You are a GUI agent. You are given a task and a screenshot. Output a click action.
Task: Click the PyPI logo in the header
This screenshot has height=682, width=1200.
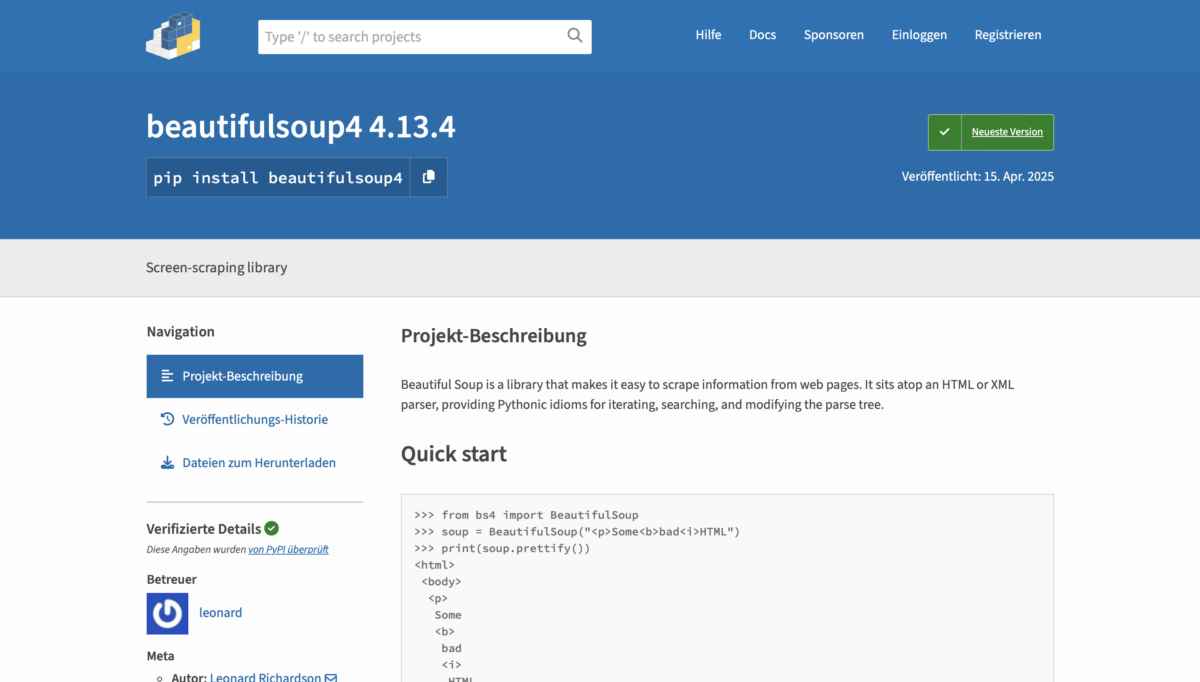point(173,36)
